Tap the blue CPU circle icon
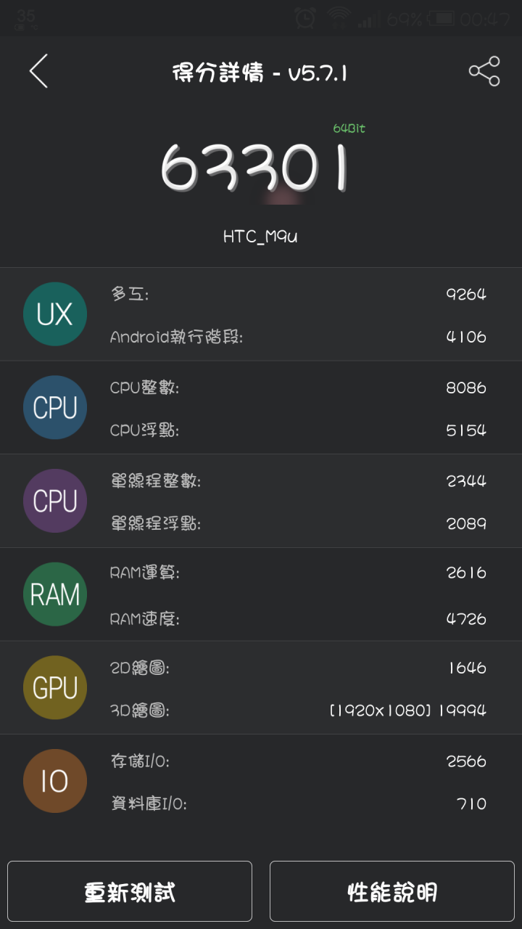Image resolution: width=522 pixels, height=929 pixels. coord(55,407)
